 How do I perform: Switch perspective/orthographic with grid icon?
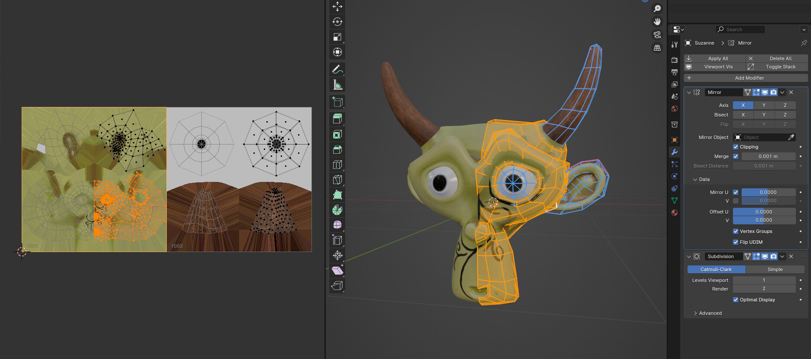[x=657, y=48]
